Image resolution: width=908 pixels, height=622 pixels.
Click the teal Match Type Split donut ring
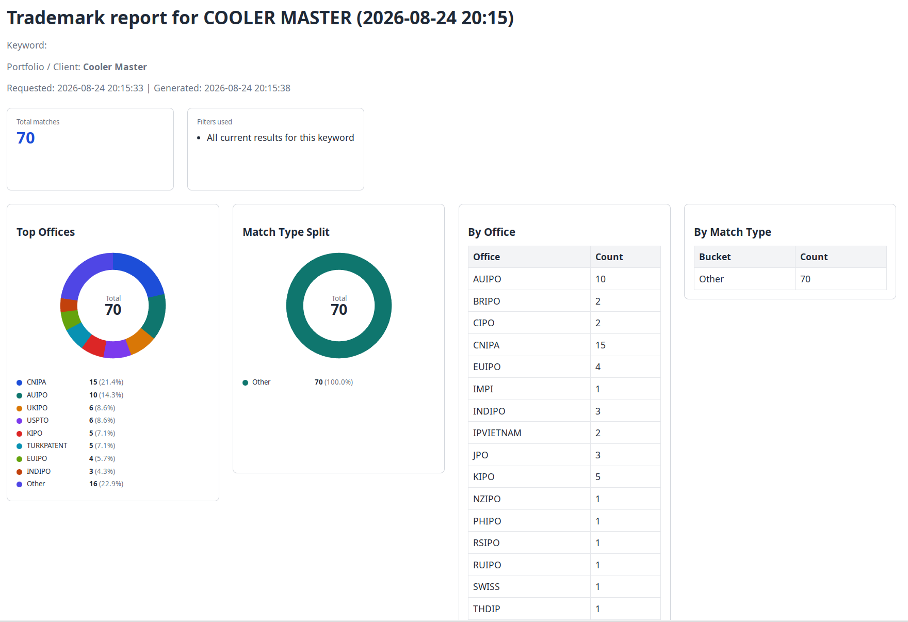(339, 262)
